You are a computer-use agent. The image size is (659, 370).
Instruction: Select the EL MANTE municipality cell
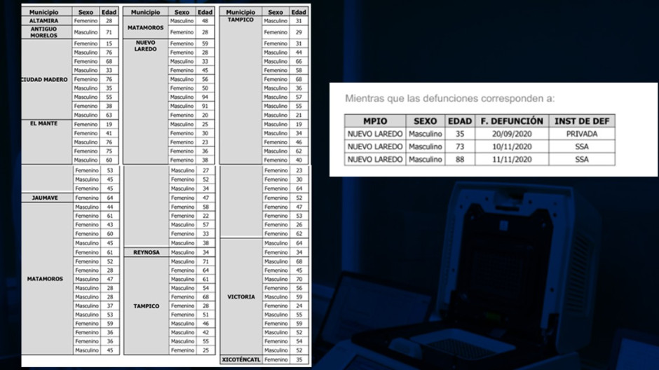point(44,123)
